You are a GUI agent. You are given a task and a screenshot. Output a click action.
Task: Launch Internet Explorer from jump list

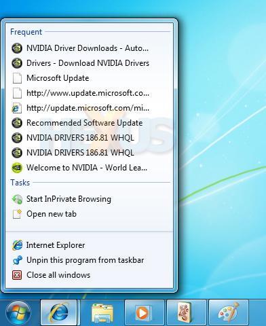[89, 245]
